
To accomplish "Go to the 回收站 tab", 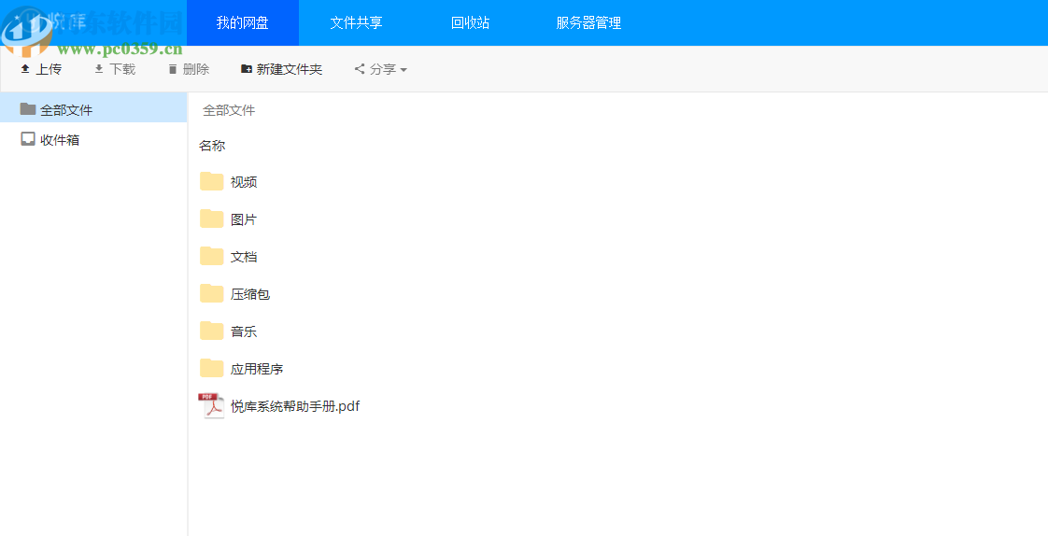I will tap(470, 22).
